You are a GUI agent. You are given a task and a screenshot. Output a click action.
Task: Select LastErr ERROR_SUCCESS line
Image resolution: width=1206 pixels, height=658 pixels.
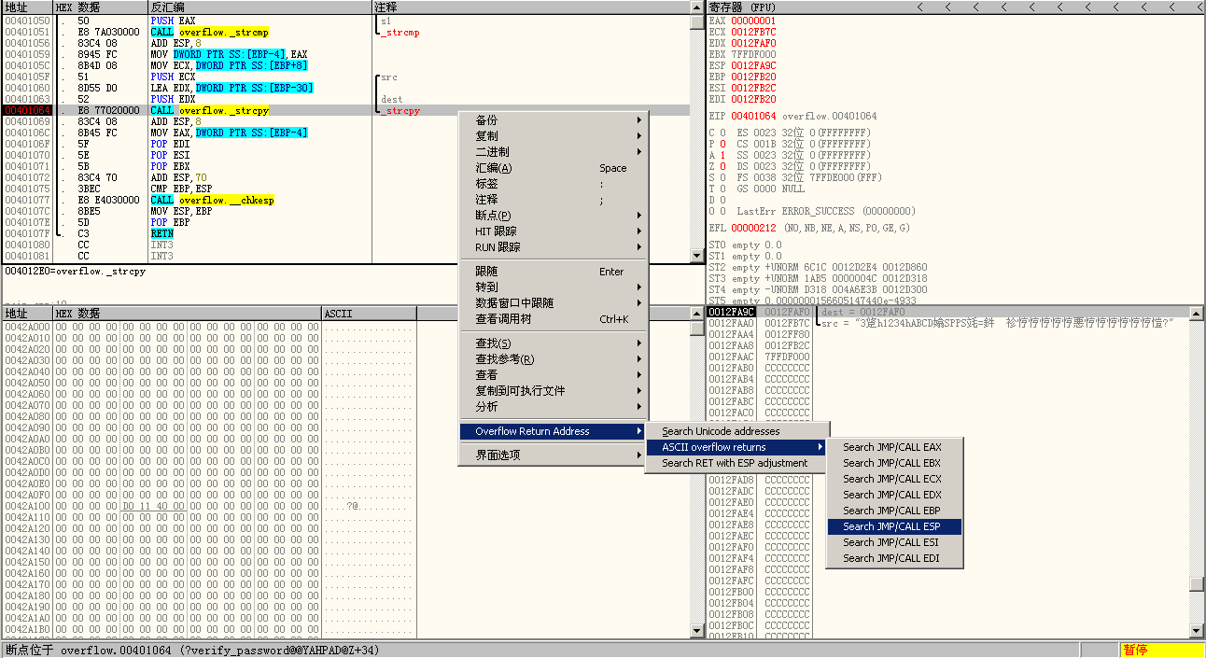click(x=826, y=211)
